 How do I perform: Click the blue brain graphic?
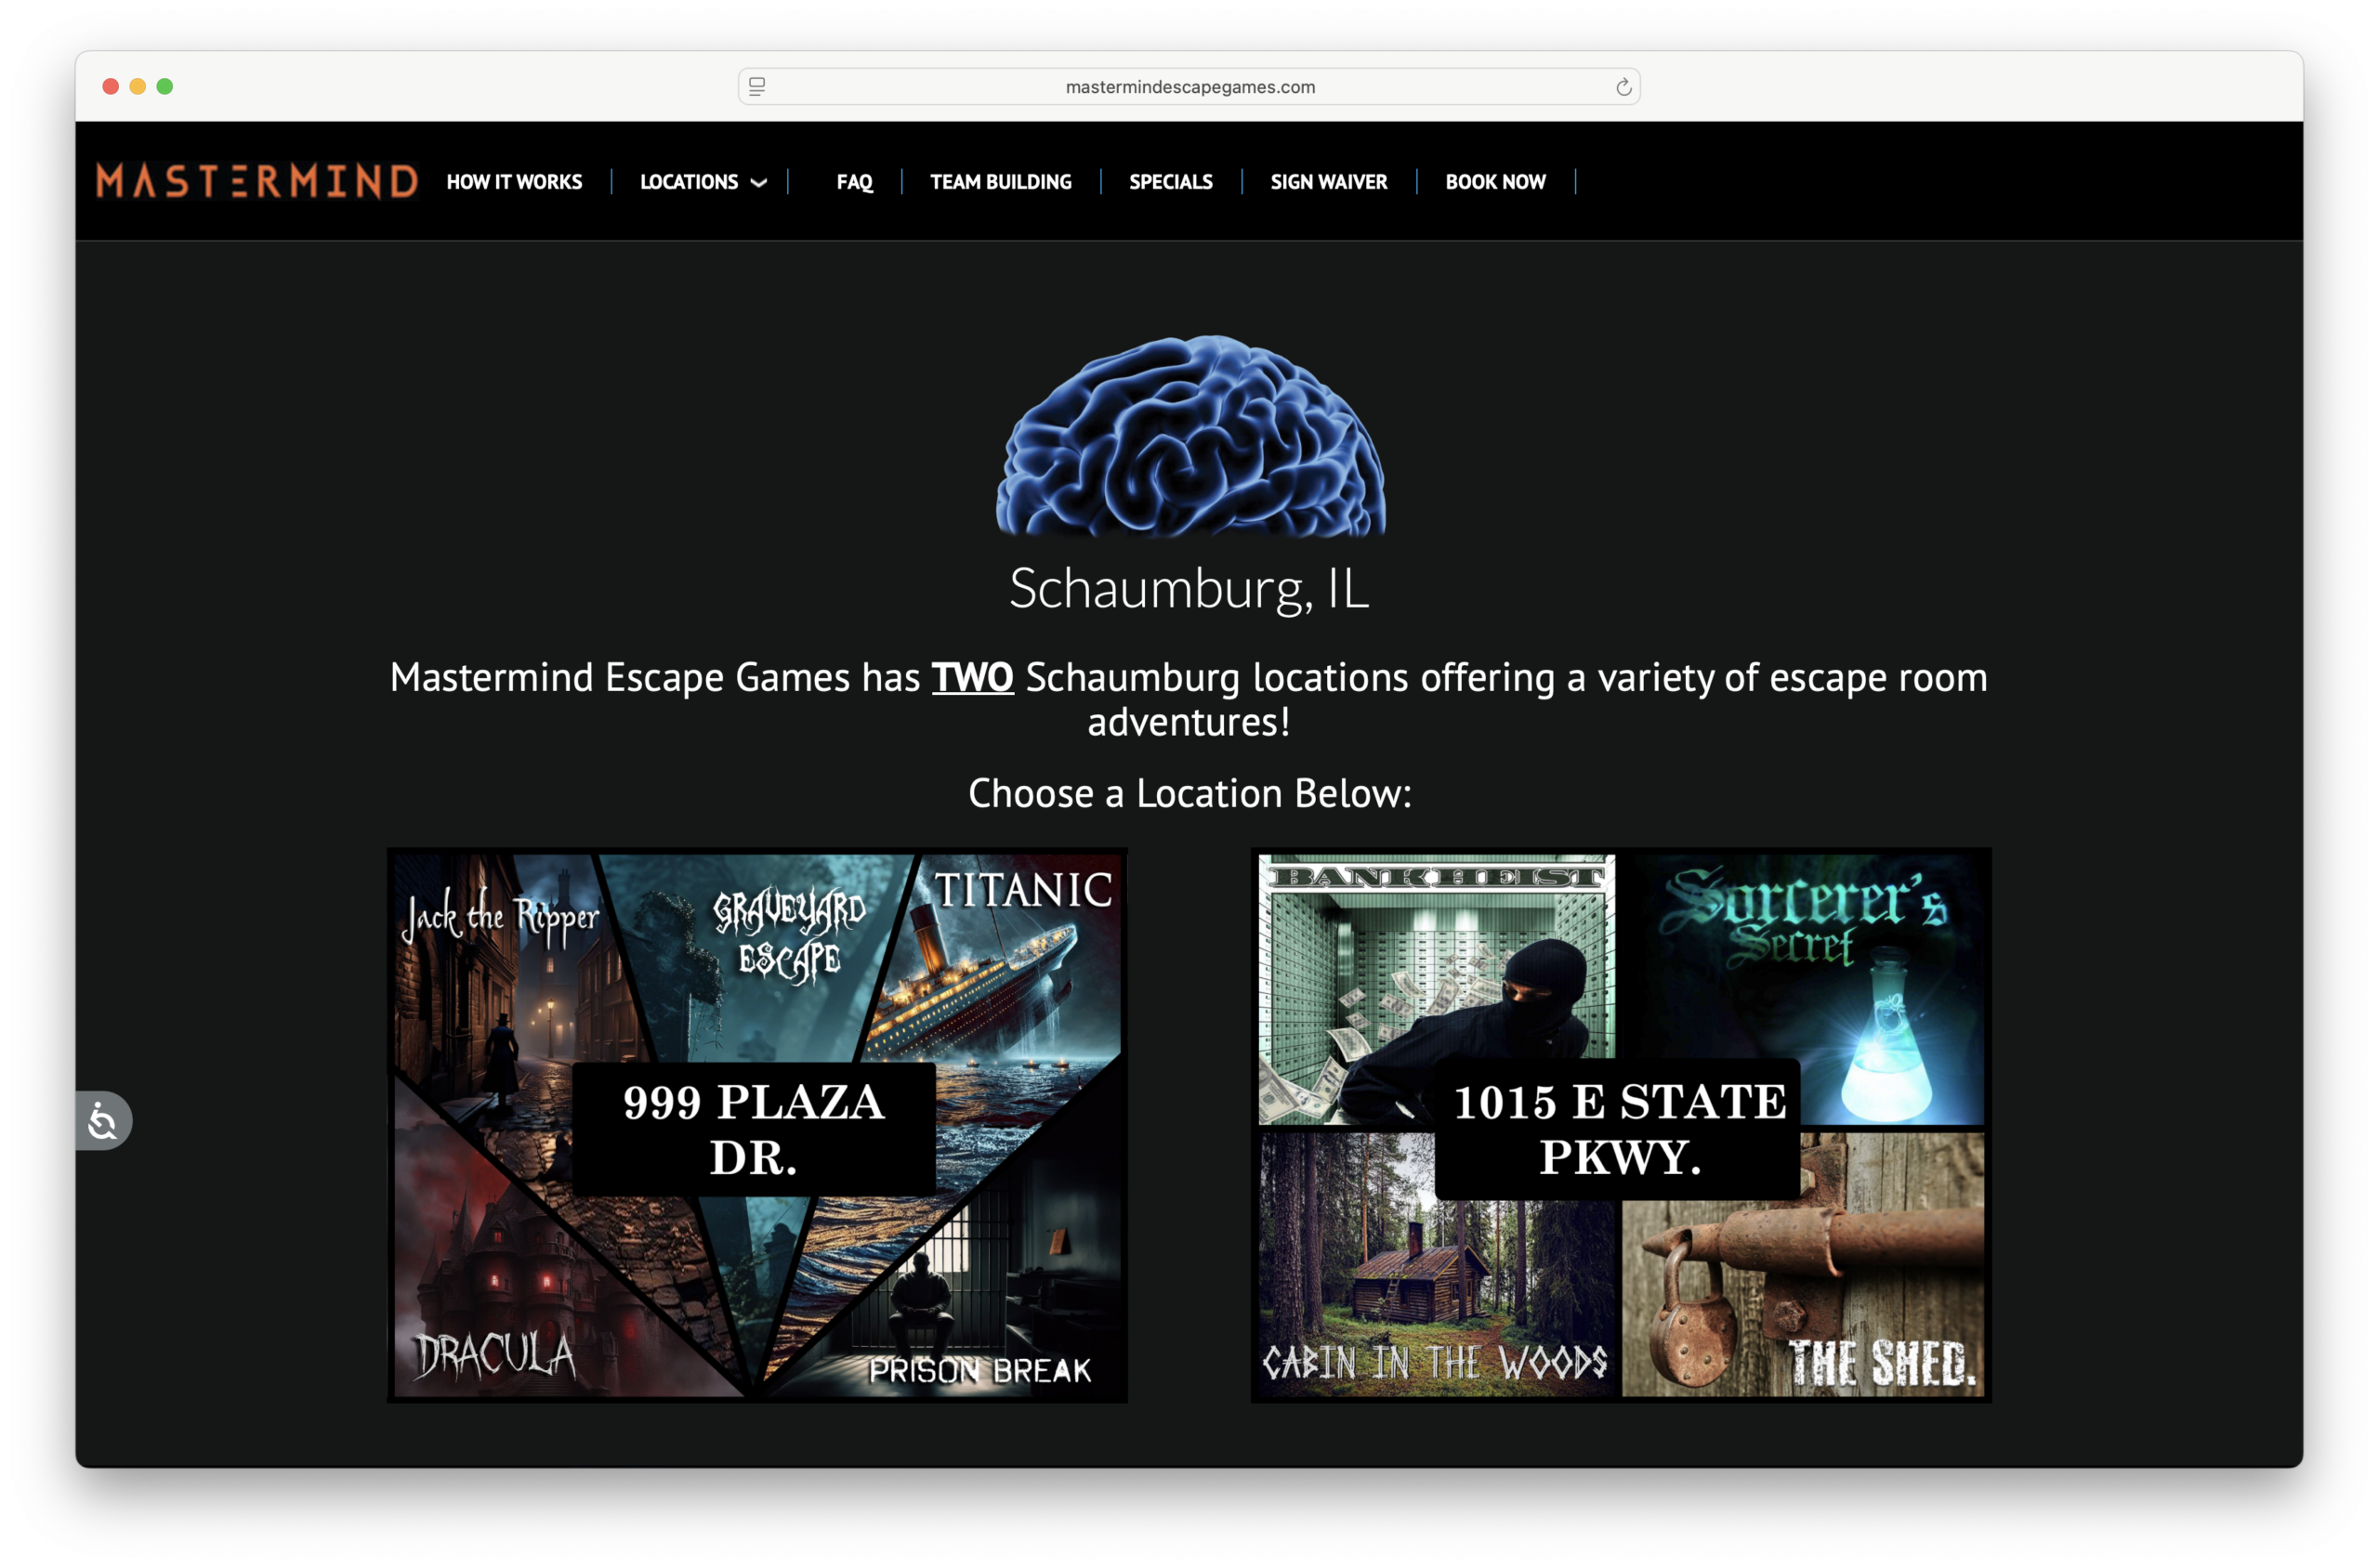1189,443
